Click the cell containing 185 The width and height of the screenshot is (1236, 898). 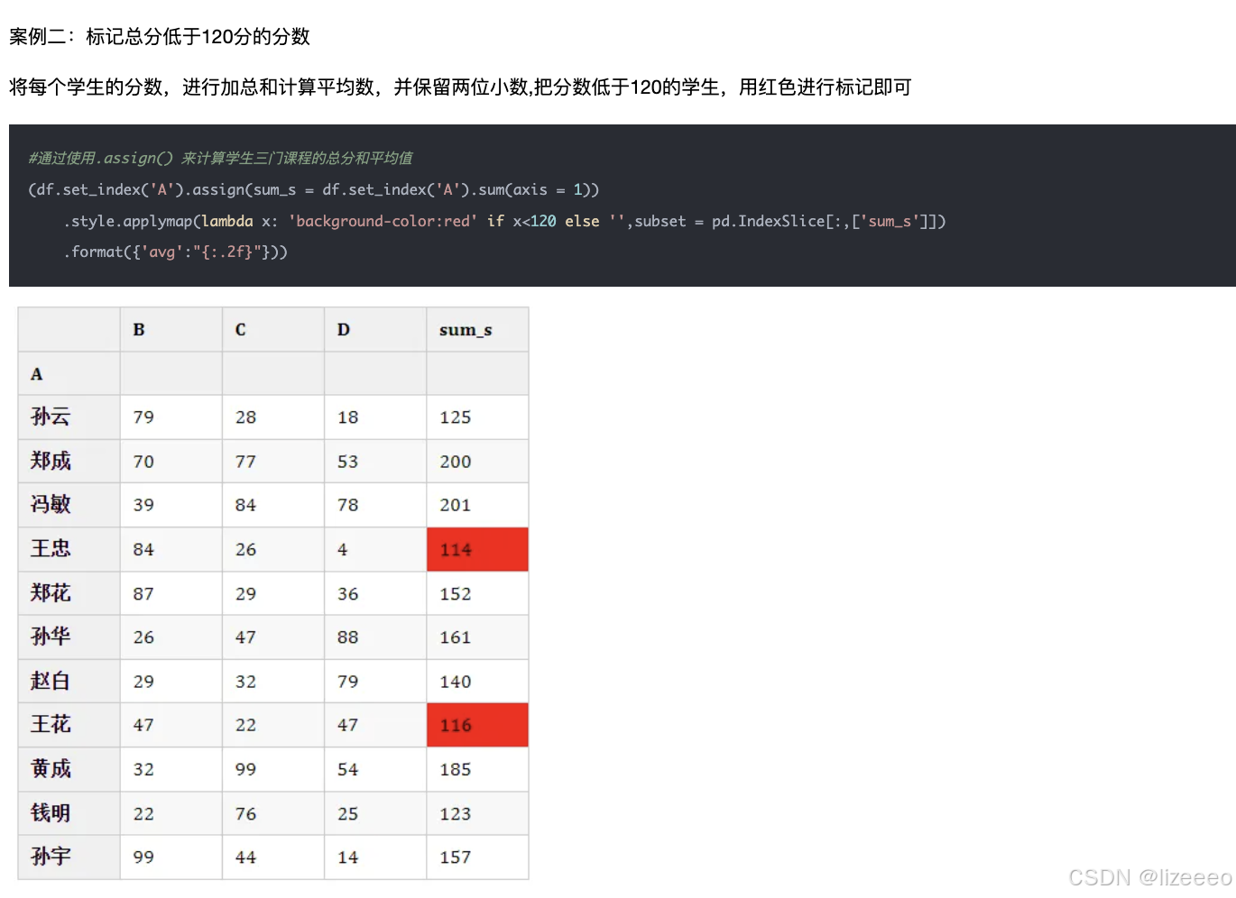454,769
